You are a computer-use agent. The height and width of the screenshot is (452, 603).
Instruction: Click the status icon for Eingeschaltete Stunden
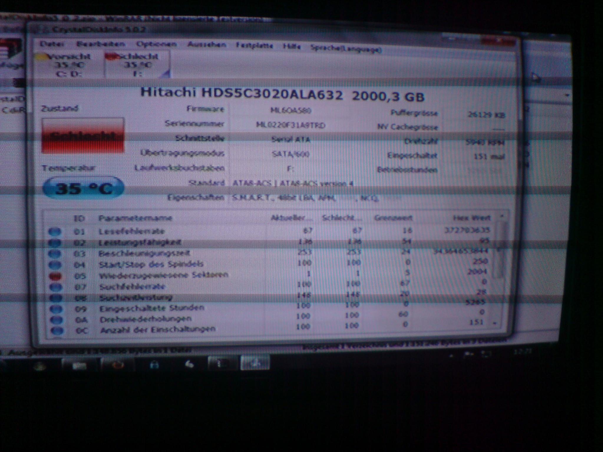57,309
